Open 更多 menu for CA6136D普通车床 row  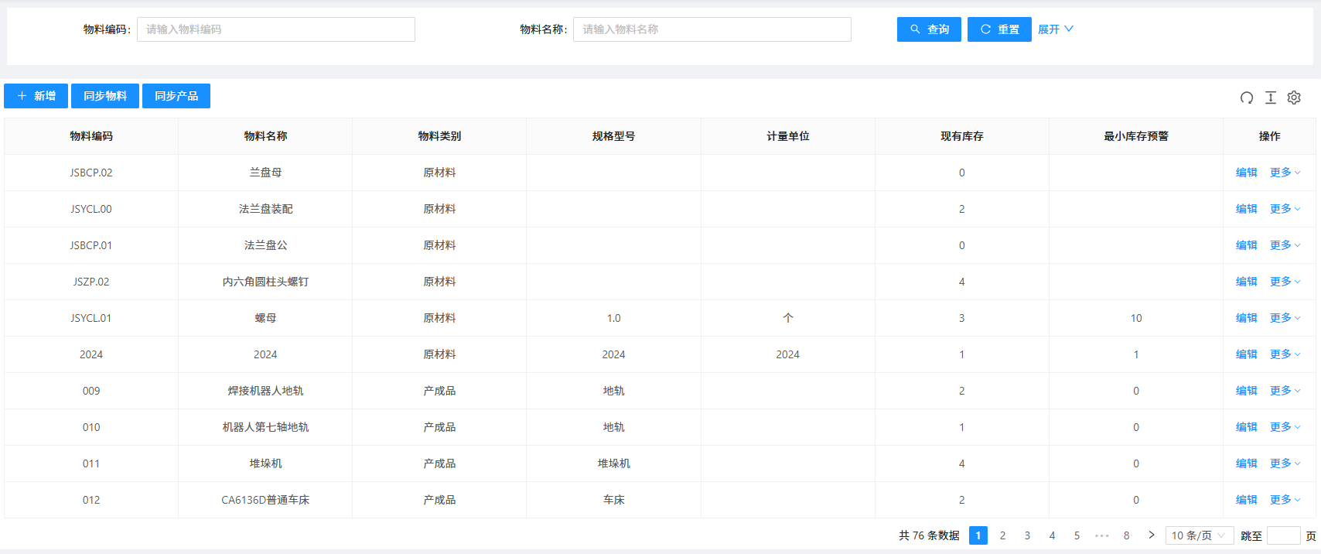[x=1285, y=500]
